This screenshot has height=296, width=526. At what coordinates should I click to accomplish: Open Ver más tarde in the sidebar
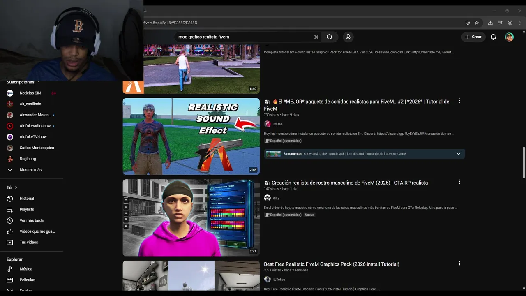[x=31, y=220]
